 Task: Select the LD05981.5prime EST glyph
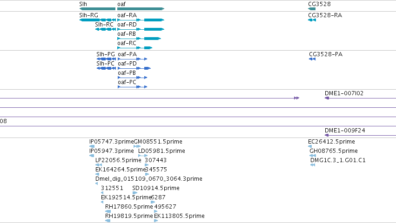[x=143, y=156]
